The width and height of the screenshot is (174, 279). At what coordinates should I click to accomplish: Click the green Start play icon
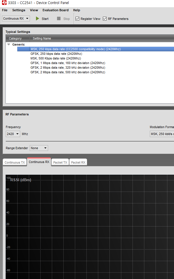click(37, 18)
